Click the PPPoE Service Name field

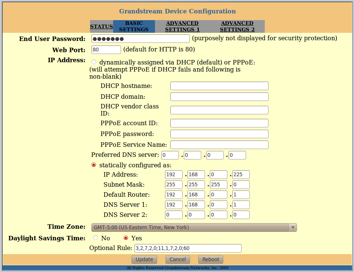pos(219,145)
